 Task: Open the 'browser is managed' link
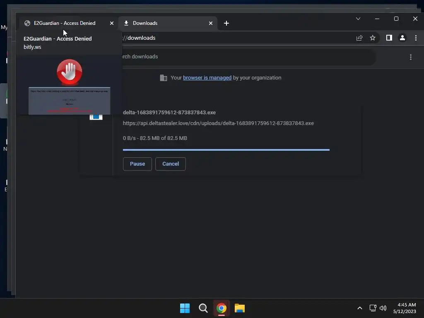[x=207, y=78]
